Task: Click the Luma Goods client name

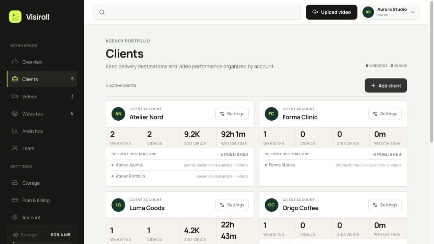Action: click(x=147, y=208)
